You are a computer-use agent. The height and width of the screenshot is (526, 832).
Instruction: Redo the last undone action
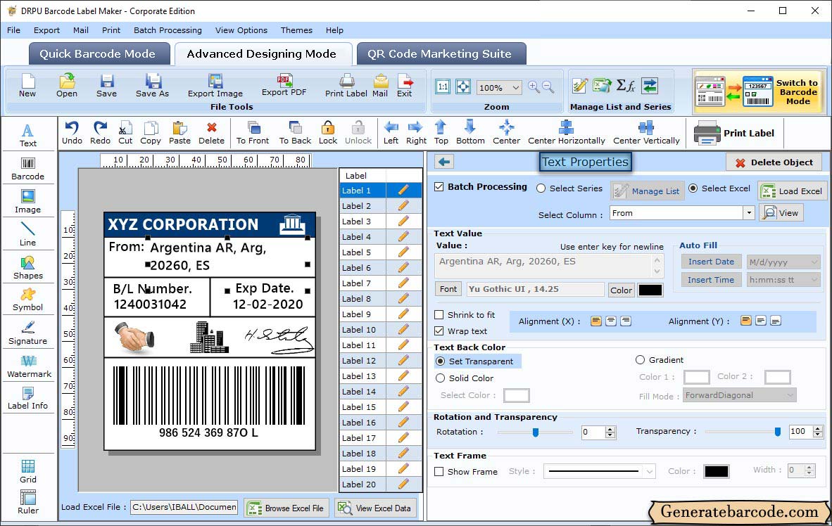coord(100,133)
